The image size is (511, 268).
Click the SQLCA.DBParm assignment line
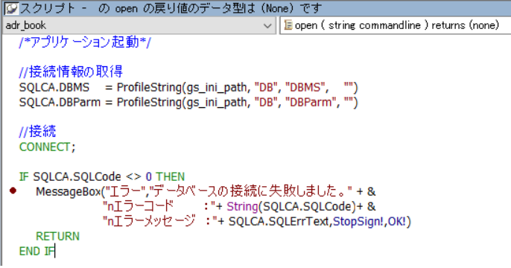(188, 102)
